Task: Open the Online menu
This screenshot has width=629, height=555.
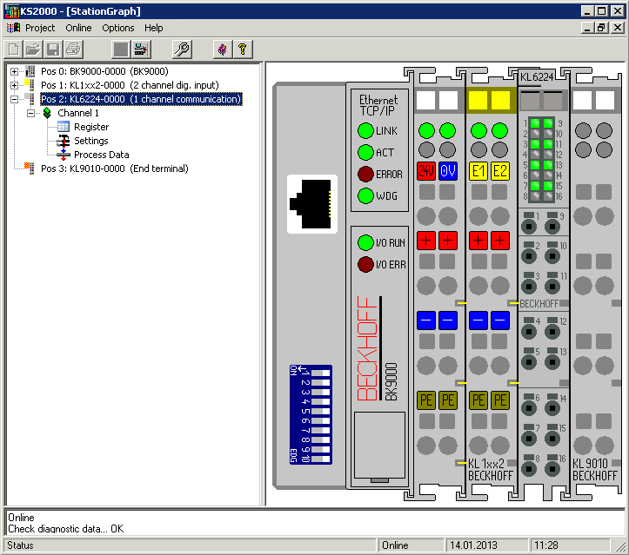Action: pyautogui.click(x=78, y=28)
